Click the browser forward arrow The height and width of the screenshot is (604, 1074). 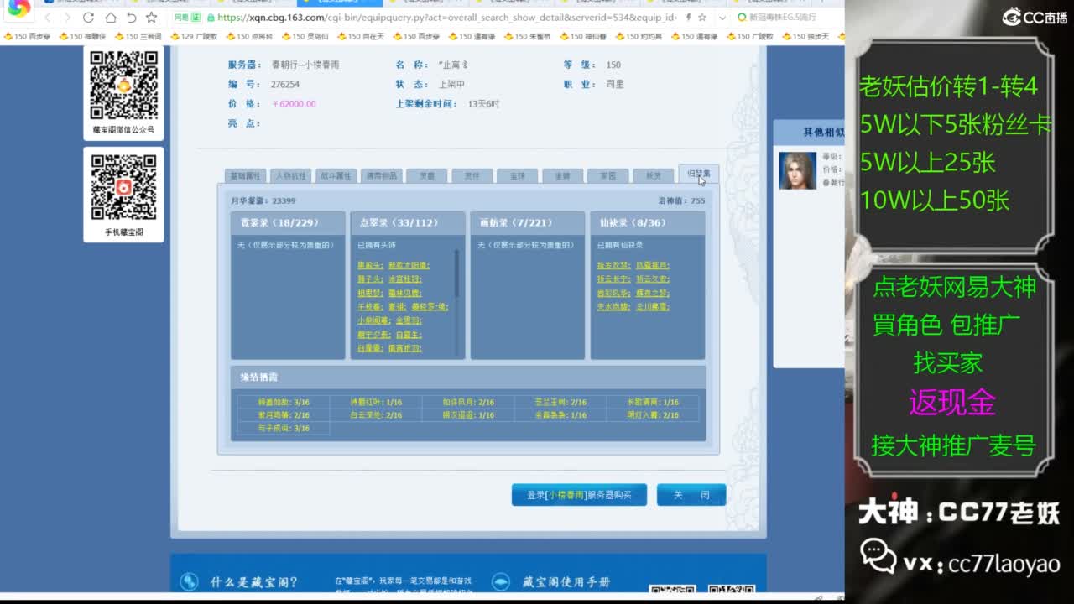point(67,18)
